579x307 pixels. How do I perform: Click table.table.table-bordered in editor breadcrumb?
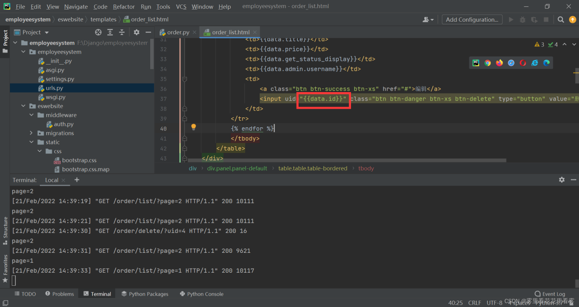click(x=313, y=168)
